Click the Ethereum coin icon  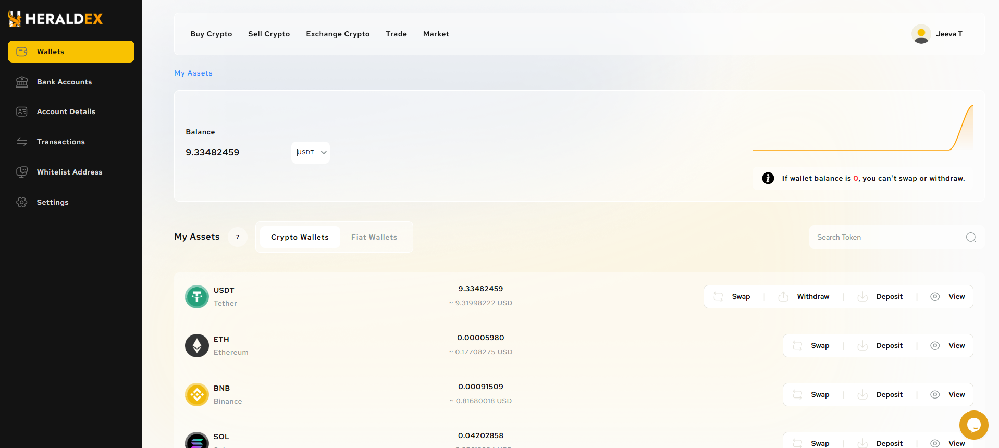(197, 346)
